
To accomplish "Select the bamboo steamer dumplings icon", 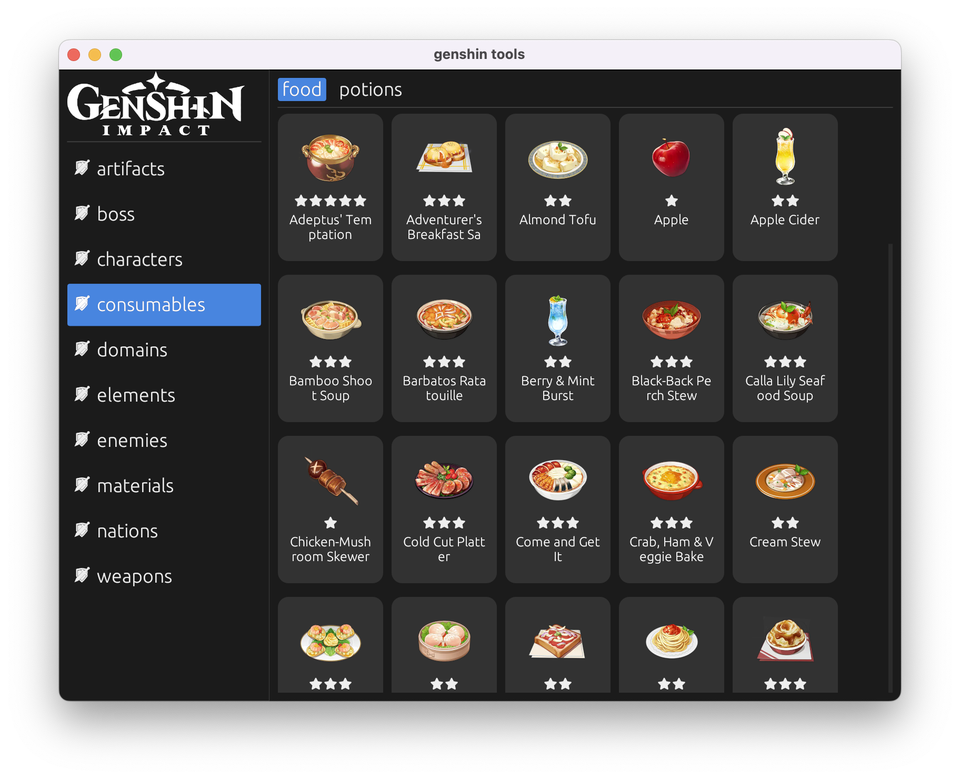I will [x=444, y=641].
